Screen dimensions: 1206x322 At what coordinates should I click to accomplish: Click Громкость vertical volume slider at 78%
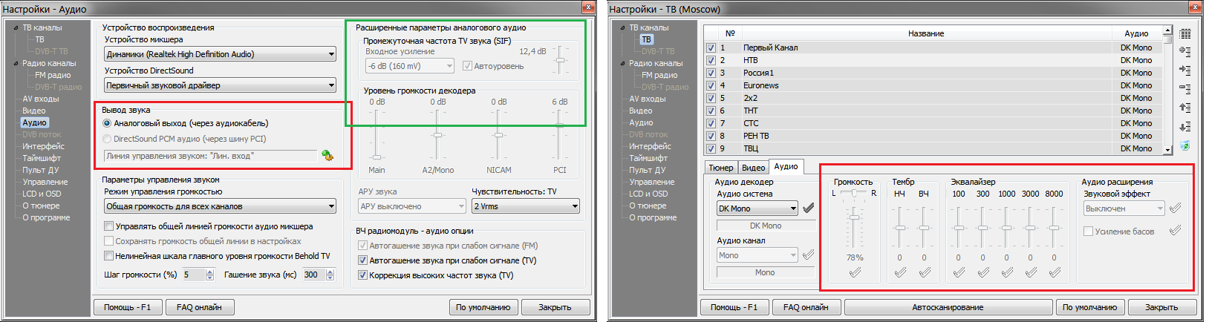(855, 217)
